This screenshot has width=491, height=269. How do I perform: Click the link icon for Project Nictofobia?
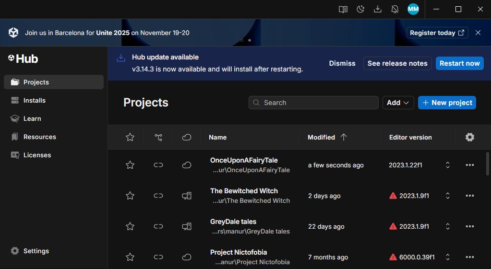coord(158,257)
